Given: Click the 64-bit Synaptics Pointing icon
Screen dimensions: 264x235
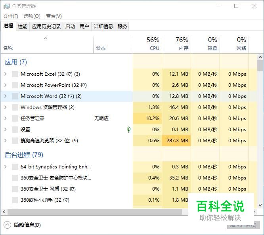Looking at the screenshot, I should [x=15, y=167].
